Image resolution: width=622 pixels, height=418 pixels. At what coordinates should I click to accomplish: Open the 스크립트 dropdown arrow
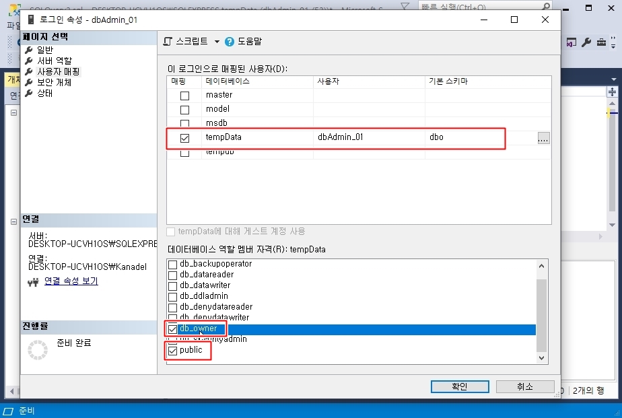pyautogui.click(x=216, y=41)
